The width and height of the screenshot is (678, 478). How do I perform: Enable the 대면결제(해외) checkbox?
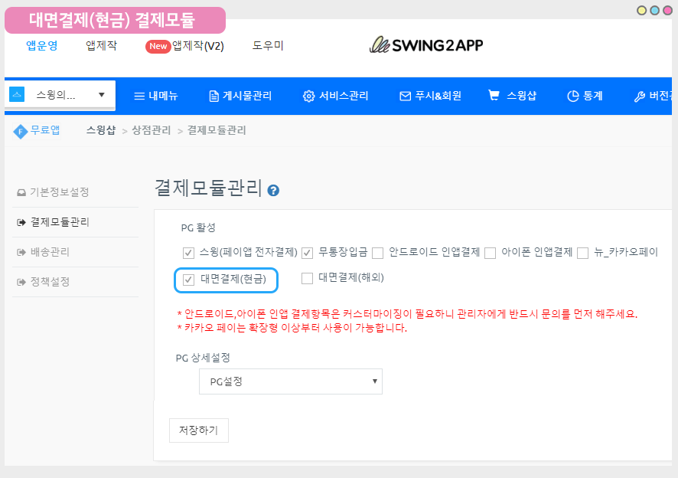[x=308, y=278]
